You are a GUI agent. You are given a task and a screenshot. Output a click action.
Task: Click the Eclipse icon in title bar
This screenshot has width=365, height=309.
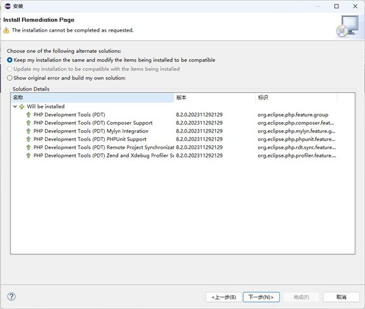pyautogui.click(x=7, y=6)
